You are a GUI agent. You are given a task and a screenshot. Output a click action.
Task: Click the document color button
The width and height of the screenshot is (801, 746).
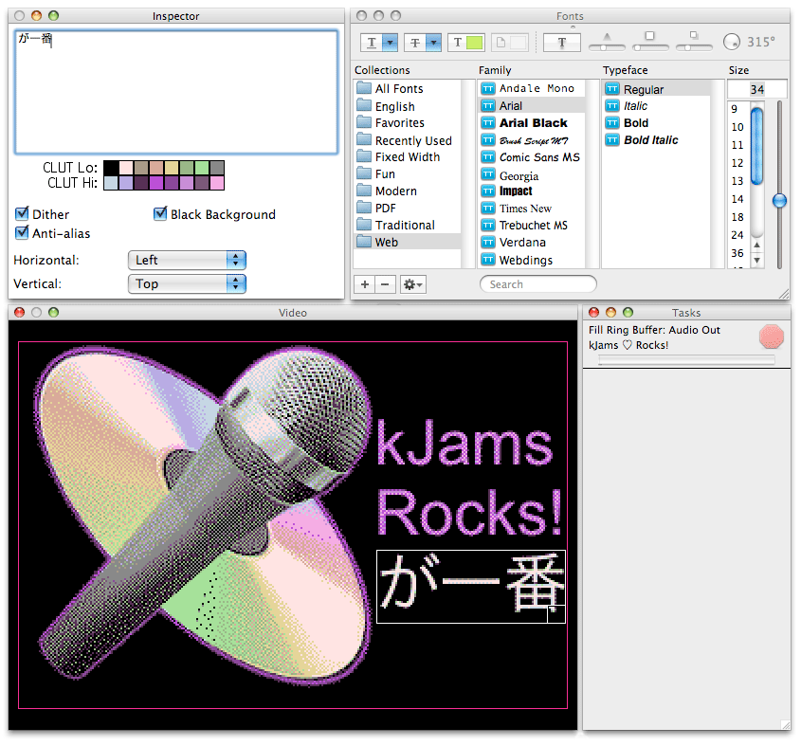509,43
